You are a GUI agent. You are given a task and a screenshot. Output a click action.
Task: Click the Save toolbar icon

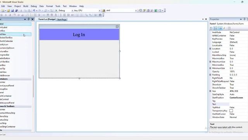tap(12, 10)
